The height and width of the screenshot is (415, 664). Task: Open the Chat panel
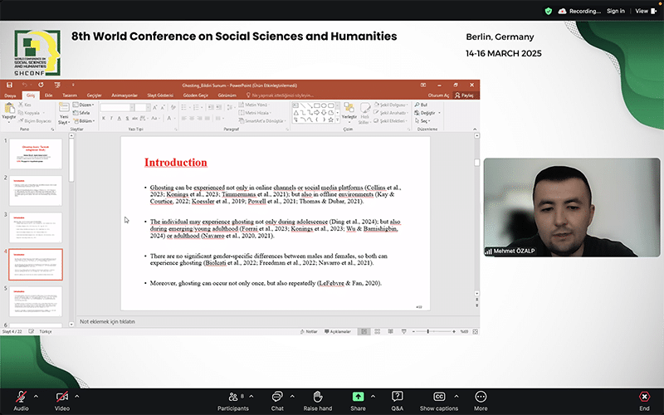[x=277, y=397]
